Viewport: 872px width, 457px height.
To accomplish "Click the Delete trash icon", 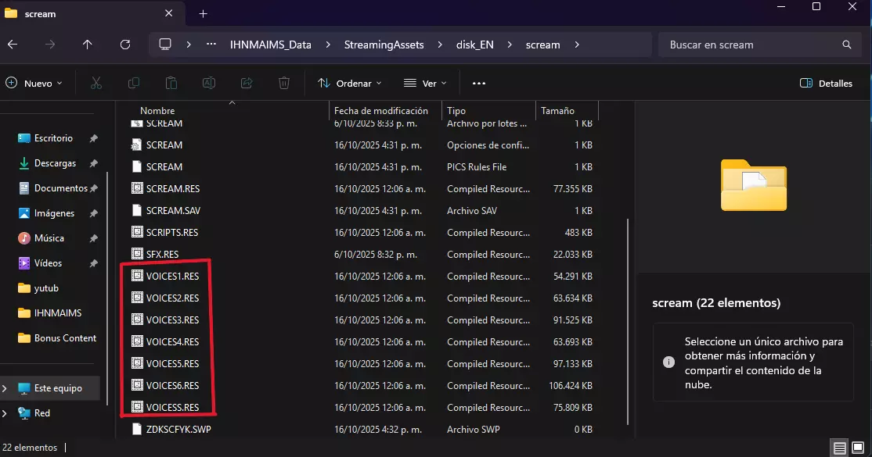I will point(284,84).
